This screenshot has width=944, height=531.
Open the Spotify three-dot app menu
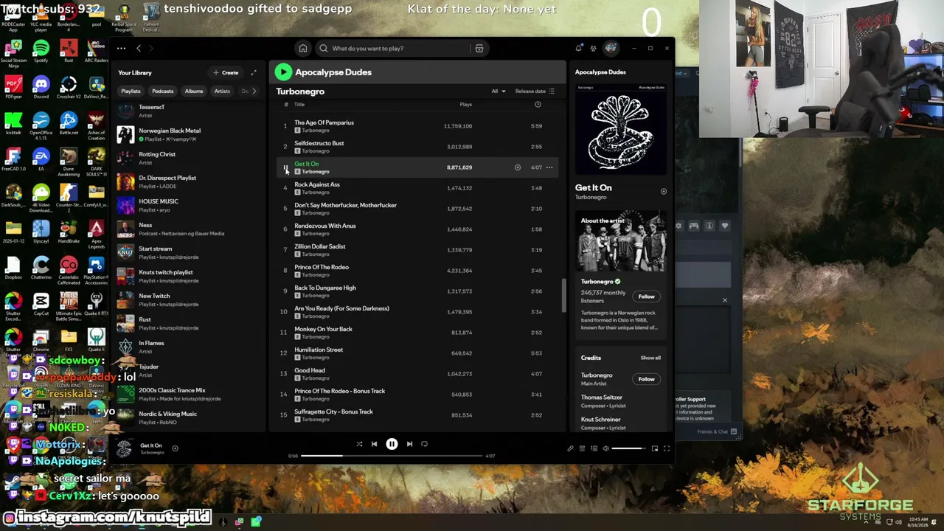121,49
